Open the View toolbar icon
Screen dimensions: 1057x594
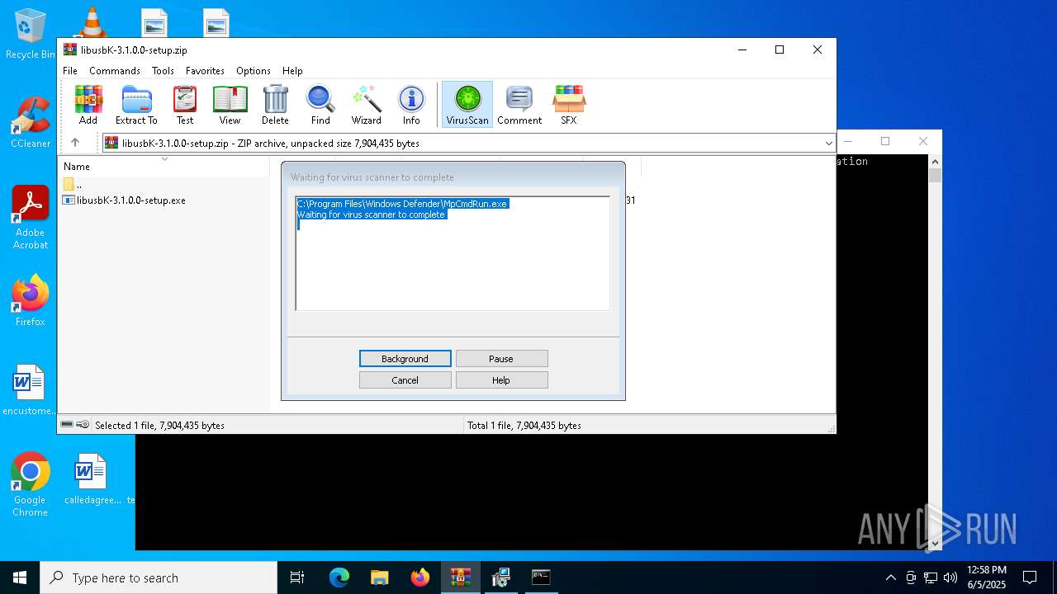click(x=230, y=105)
